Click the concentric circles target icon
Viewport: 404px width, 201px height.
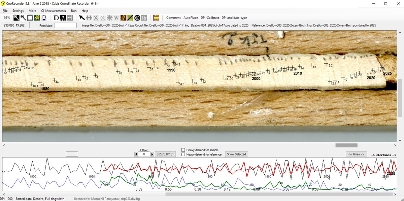[137, 18]
